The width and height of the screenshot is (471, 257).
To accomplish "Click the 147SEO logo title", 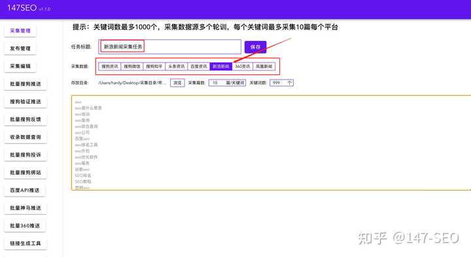I will [x=22, y=8].
